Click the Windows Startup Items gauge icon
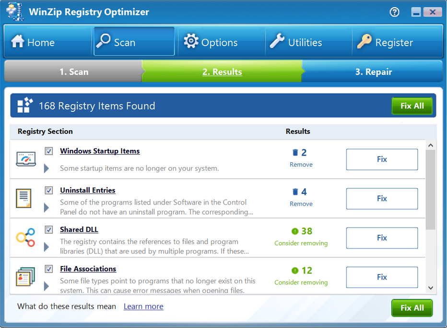 [26, 159]
